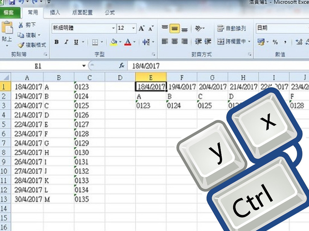Screen dimensions: 309x231
Task: Switch to the Insert tab
Action: 55,13
